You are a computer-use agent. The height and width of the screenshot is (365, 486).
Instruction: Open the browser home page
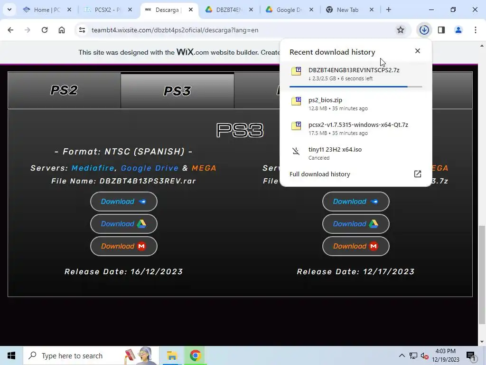pos(62,30)
